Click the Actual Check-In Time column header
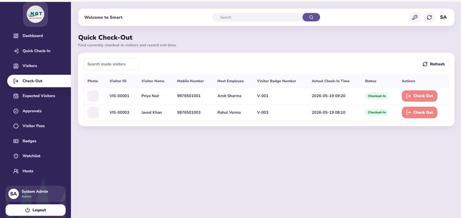The image size is (461, 218). point(330,81)
